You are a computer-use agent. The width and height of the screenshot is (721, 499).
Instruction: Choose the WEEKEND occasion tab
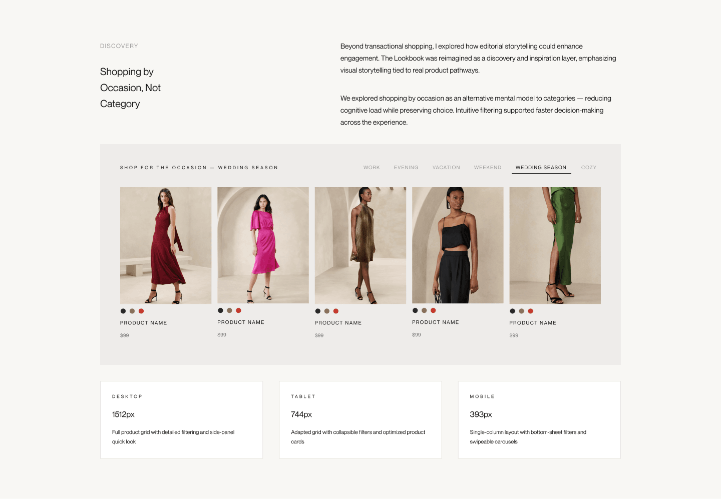(488, 168)
